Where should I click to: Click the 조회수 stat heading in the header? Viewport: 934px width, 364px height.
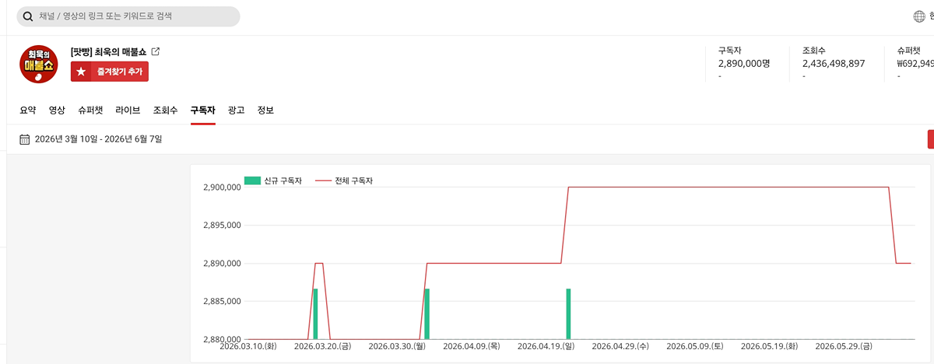point(814,50)
